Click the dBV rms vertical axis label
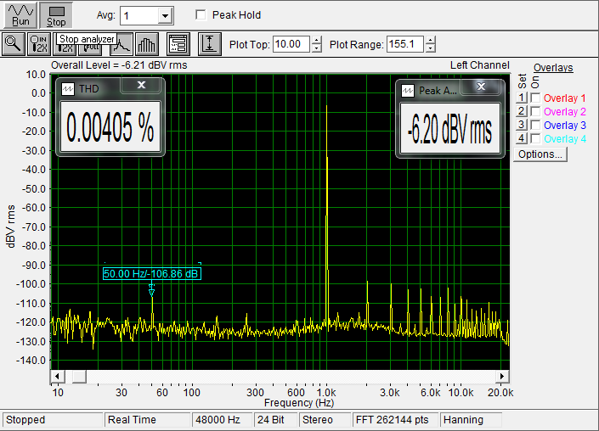This screenshot has width=599, height=431. pyautogui.click(x=11, y=227)
